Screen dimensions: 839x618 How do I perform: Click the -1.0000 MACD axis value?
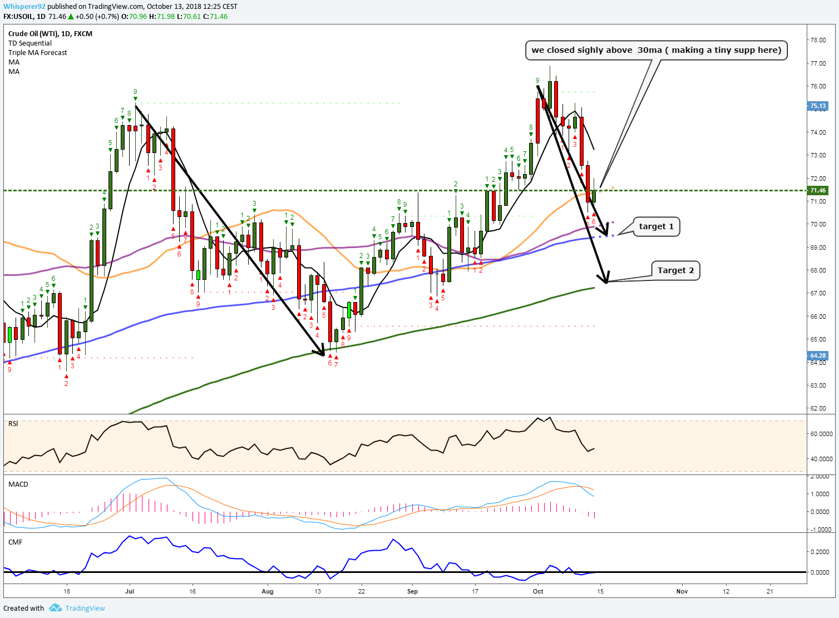pos(820,530)
